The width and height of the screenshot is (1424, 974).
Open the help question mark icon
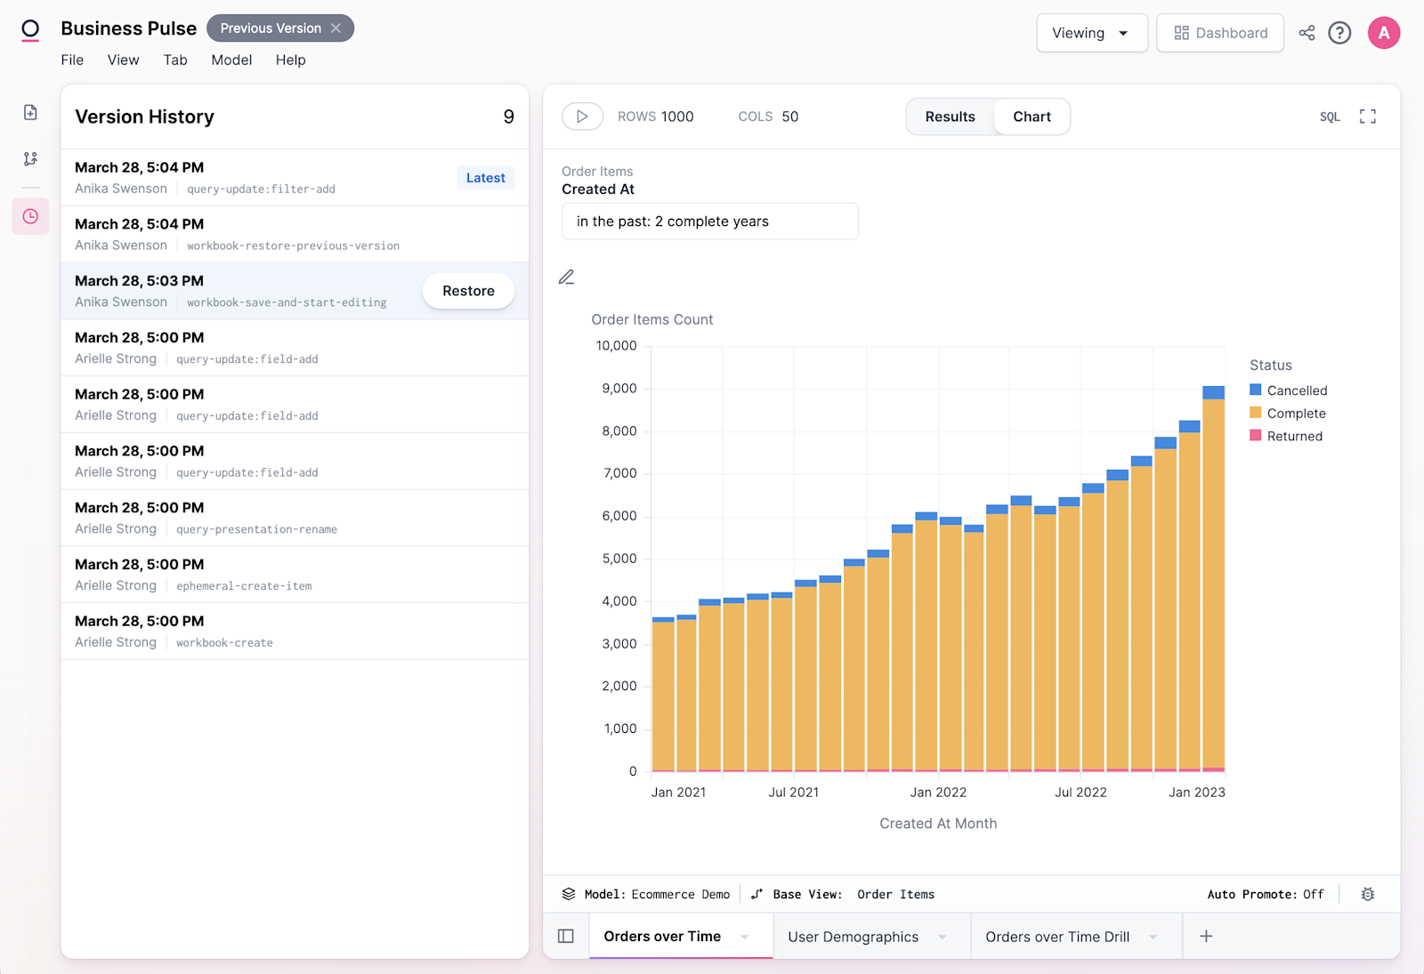1339,33
